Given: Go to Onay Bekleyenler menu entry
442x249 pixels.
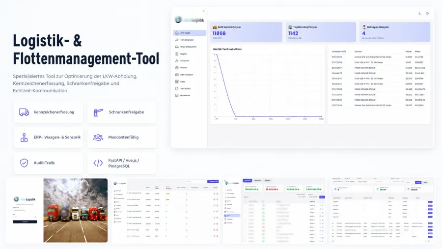Looking at the screenshot, I should coord(190,47).
